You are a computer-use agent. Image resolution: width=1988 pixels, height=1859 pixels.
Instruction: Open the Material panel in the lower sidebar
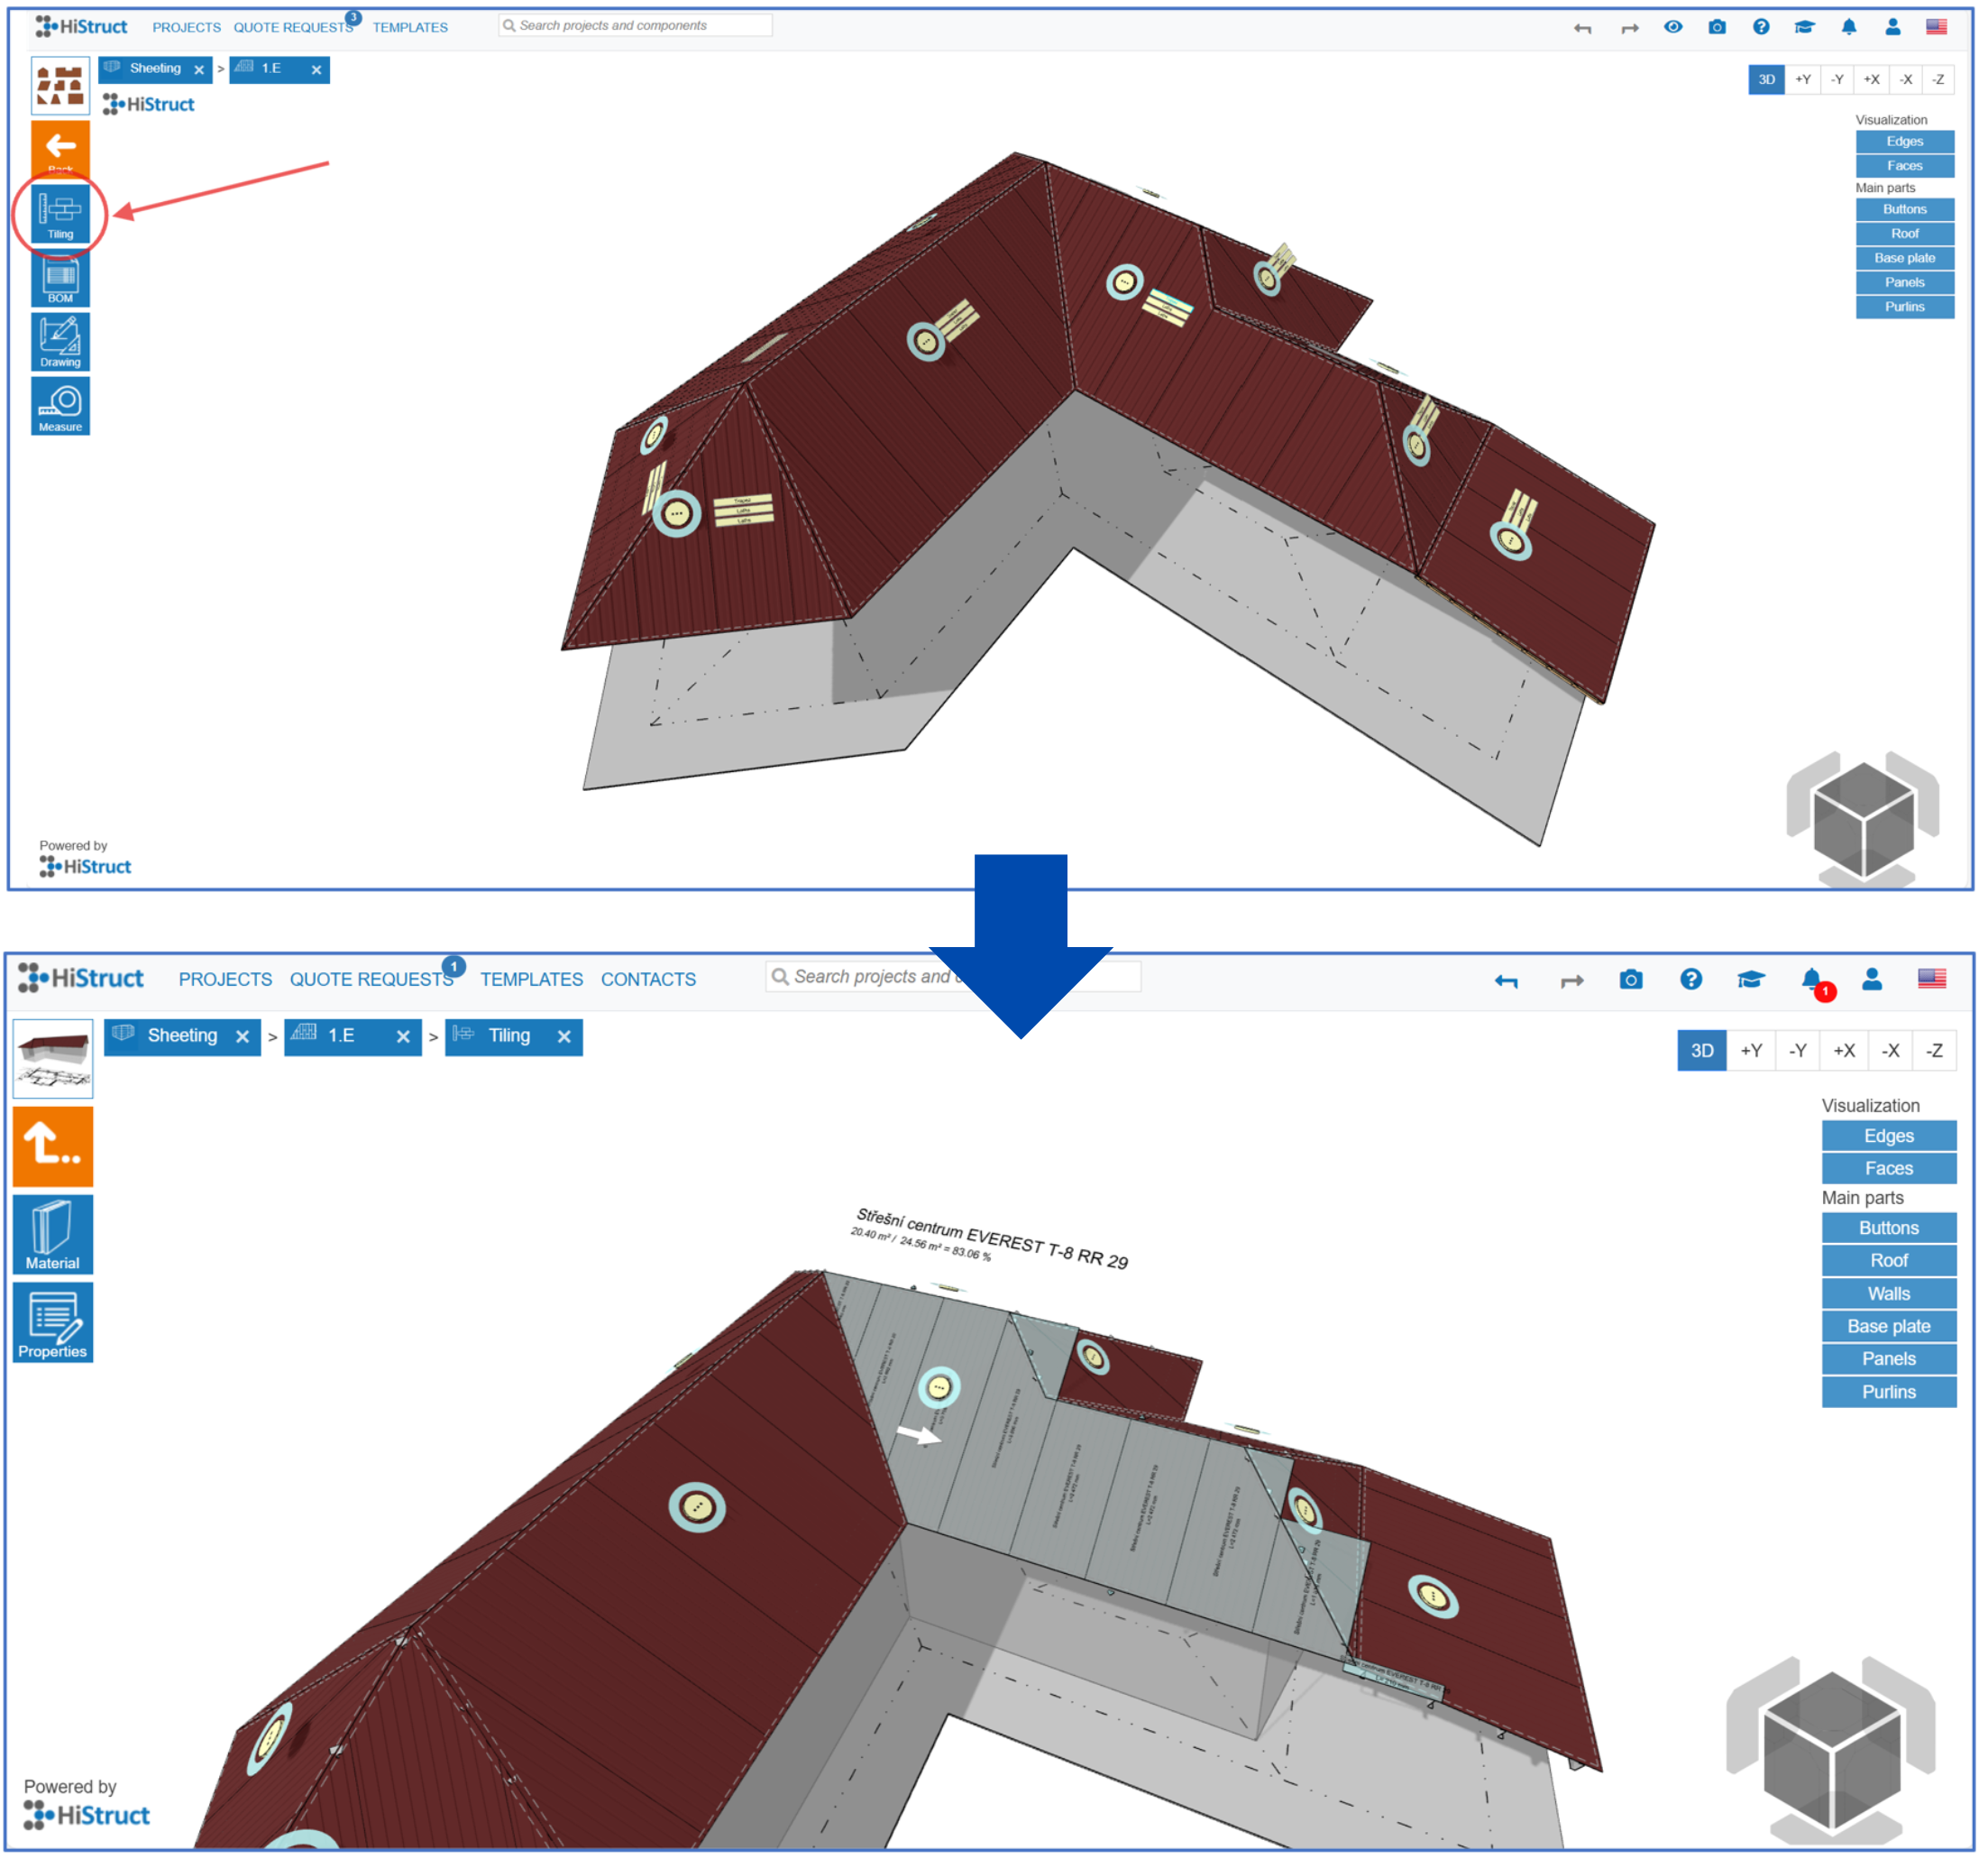point(53,1236)
